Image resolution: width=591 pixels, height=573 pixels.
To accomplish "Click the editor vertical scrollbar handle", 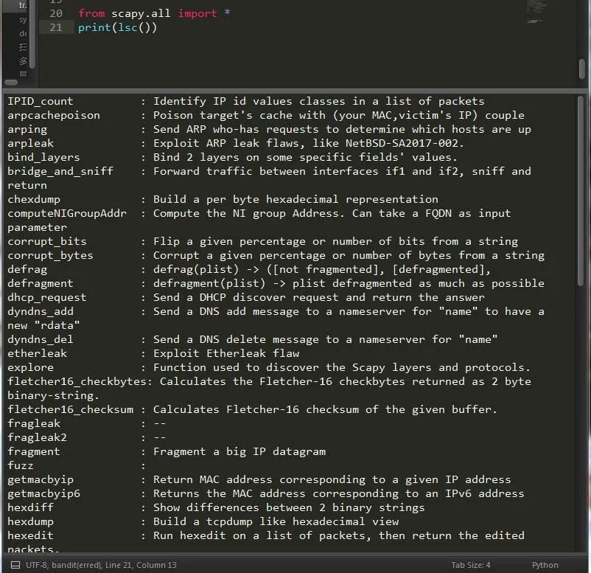I will 582,69.
